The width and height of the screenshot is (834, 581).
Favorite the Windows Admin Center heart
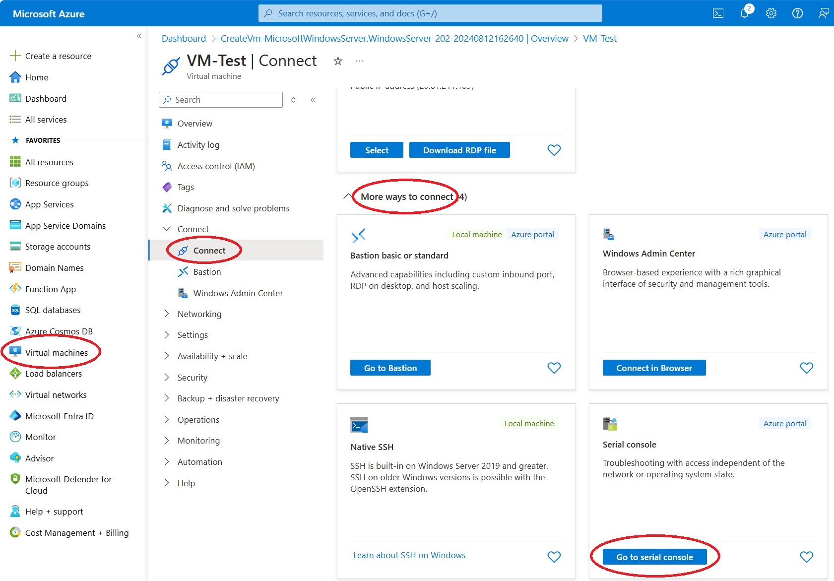click(x=806, y=368)
